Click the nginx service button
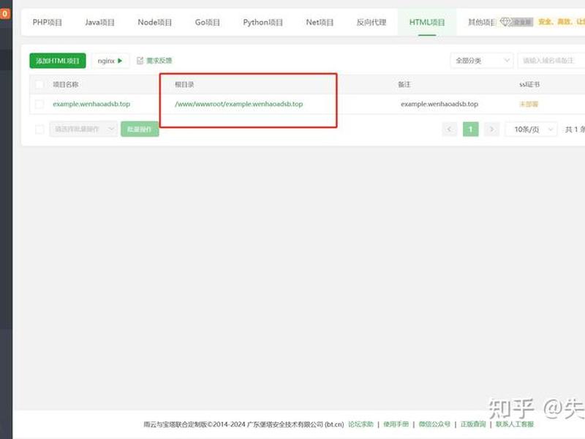 point(110,61)
